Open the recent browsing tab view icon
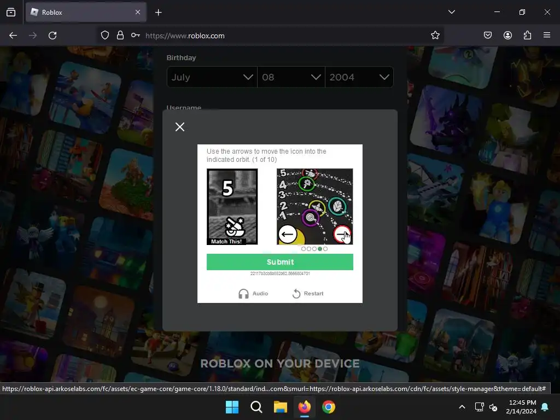Screen dimensions: 560x420 [x=11, y=12]
